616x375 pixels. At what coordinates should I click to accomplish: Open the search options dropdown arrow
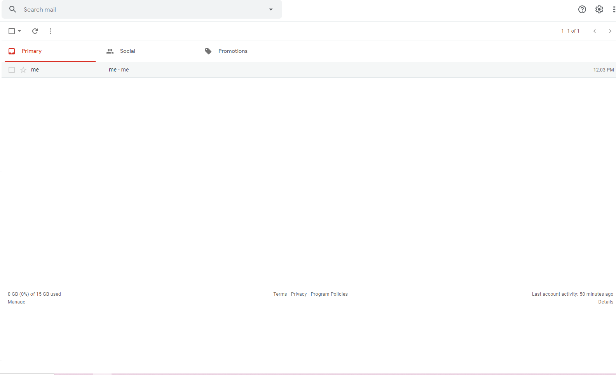click(271, 9)
